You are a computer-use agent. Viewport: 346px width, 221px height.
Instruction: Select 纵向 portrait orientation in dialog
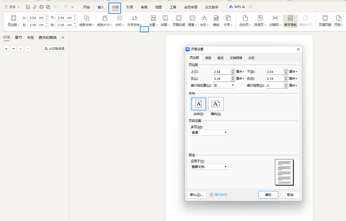point(198,104)
